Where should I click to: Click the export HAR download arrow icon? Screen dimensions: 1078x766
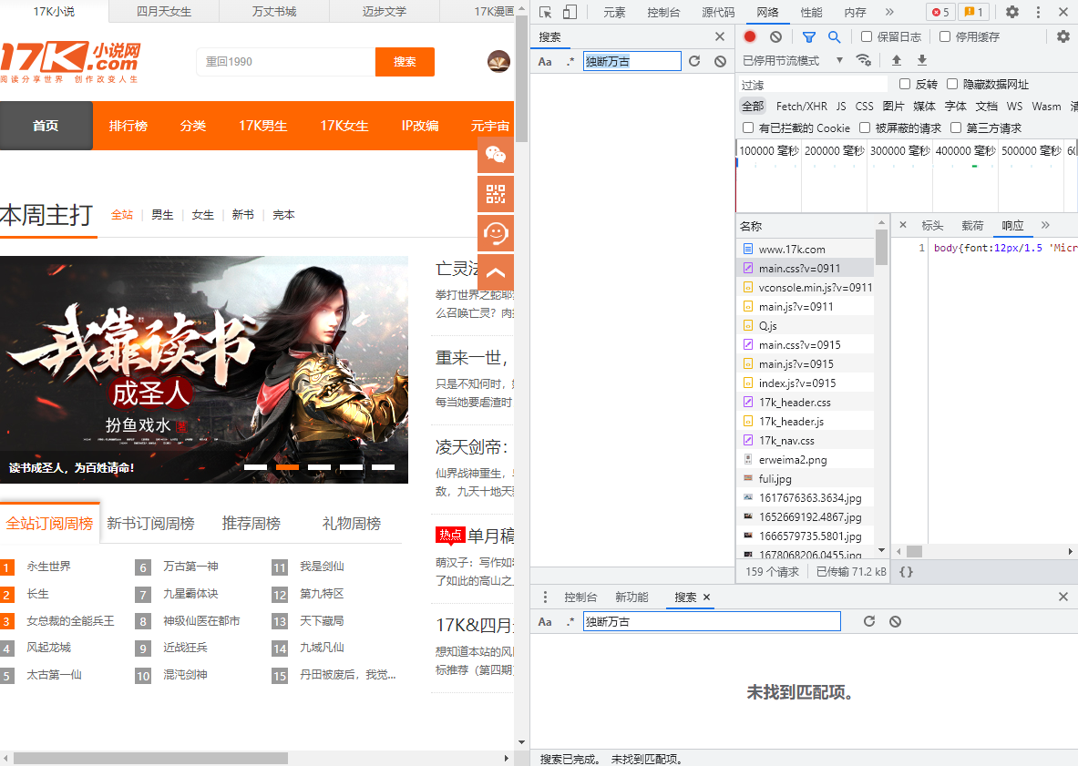tap(922, 60)
